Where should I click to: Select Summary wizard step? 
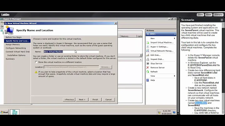(10, 59)
